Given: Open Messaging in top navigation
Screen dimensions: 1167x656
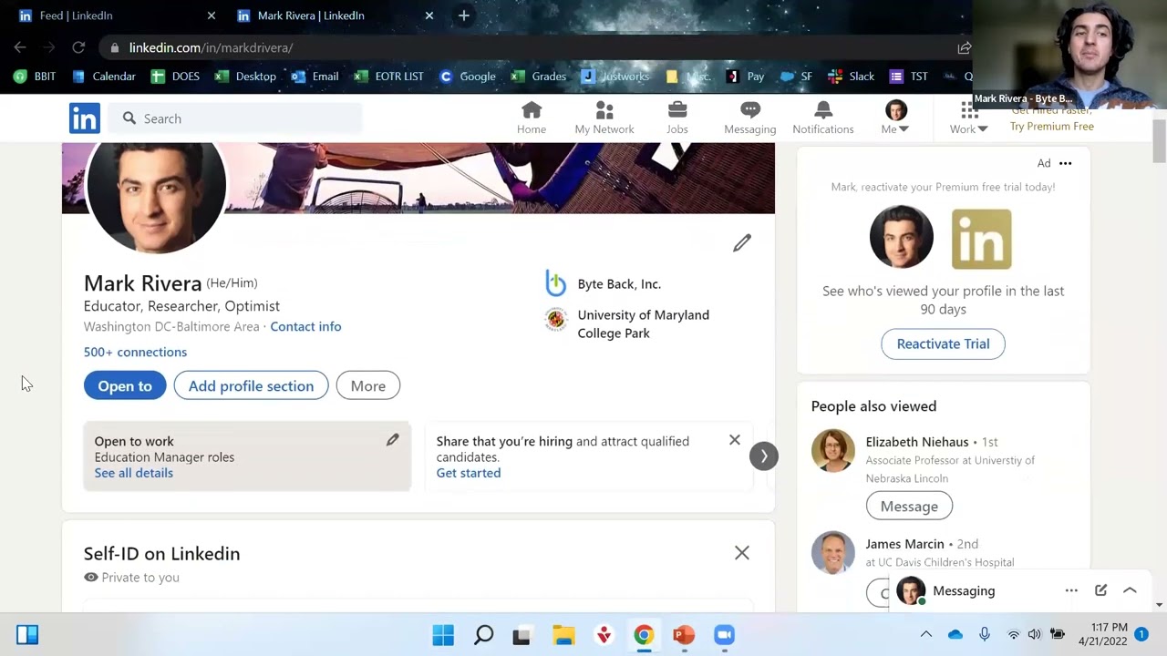Looking at the screenshot, I should coord(750,118).
